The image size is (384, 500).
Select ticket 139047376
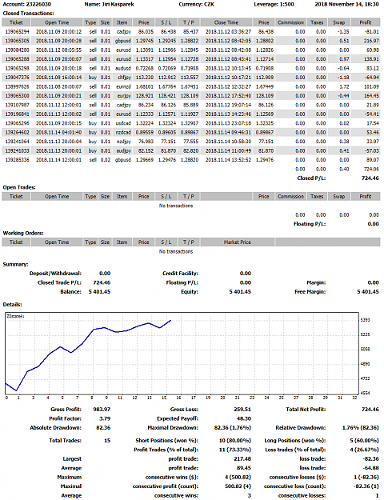pos(18,78)
